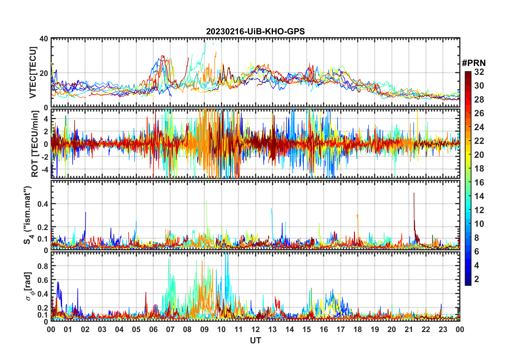
Task: Click the "32" colorbar tick label
Action: coord(479,72)
